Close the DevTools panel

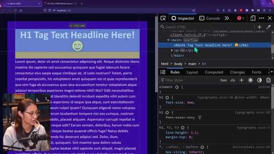point(270,18)
